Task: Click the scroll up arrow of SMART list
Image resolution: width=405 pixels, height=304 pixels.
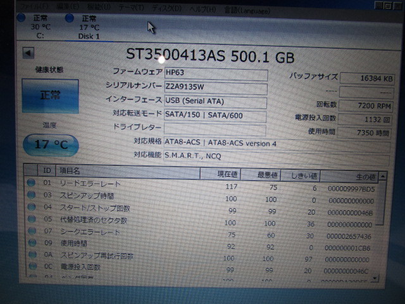Action: pyautogui.click(x=383, y=176)
